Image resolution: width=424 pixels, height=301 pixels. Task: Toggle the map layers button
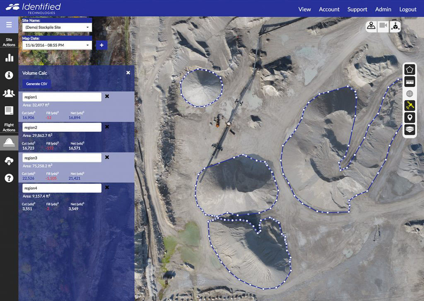(410, 130)
